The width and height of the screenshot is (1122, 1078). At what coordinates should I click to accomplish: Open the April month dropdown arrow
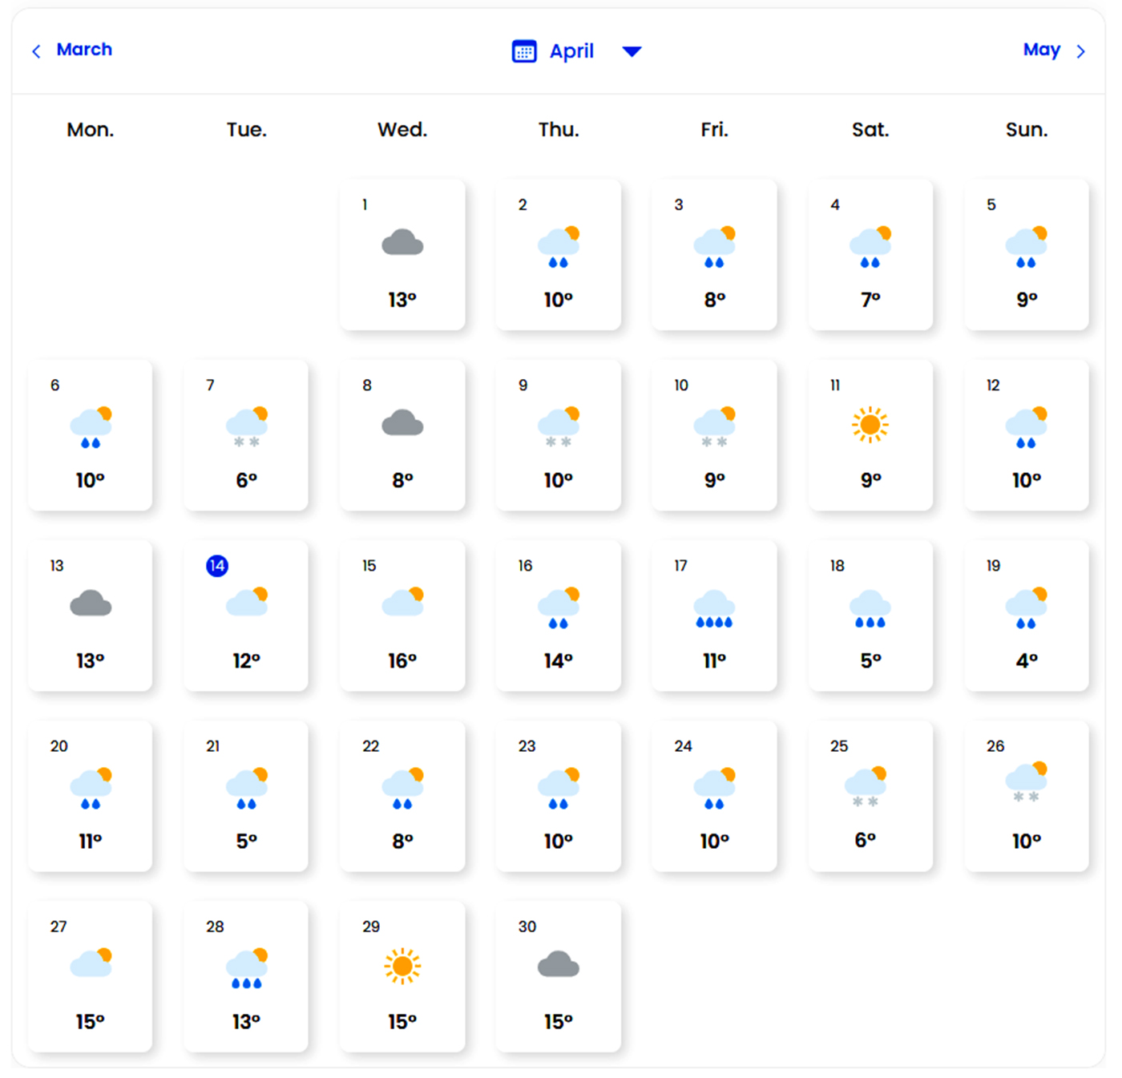pyautogui.click(x=632, y=51)
